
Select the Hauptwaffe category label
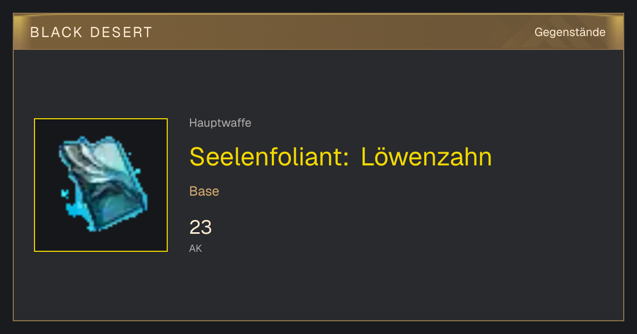click(x=220, y=123)
